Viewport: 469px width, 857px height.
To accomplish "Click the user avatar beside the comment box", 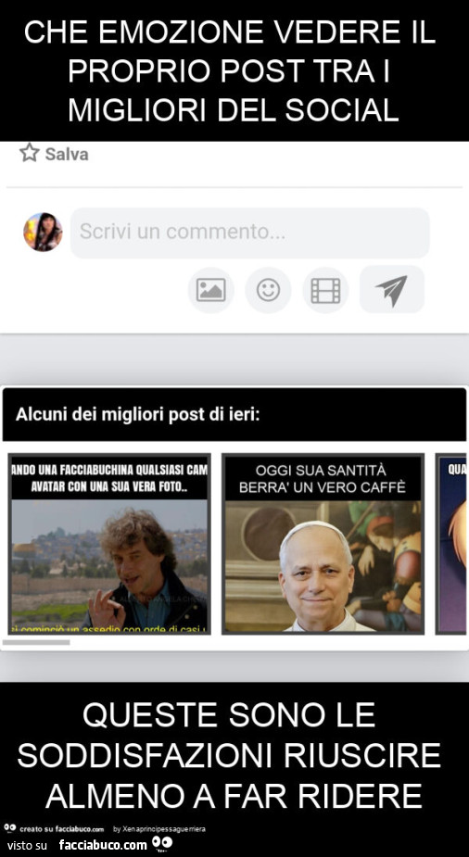I will pyautogui.click(x=43, y=232).
